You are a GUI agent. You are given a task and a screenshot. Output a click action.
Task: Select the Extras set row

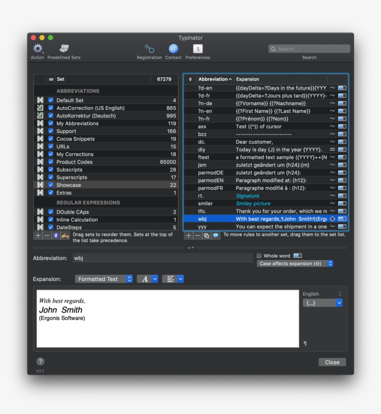point(106,193)
